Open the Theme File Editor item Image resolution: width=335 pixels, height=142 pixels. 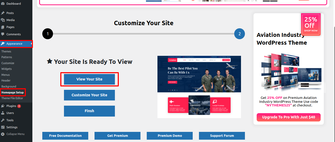click(12, 98)
